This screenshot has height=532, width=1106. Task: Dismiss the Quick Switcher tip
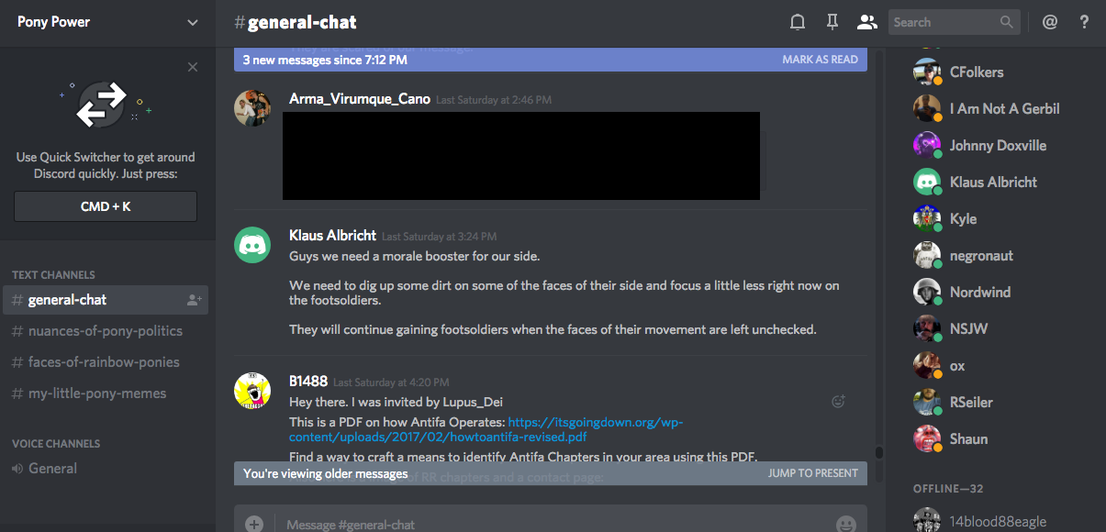[x=192, y=67]
